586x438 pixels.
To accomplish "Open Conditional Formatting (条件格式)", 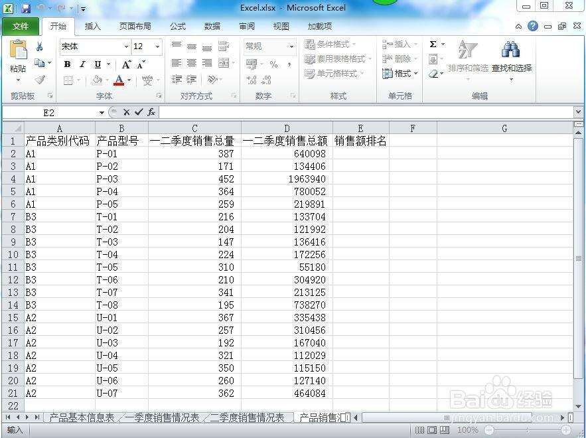I will pyautogui.click(x=330, y=44).
